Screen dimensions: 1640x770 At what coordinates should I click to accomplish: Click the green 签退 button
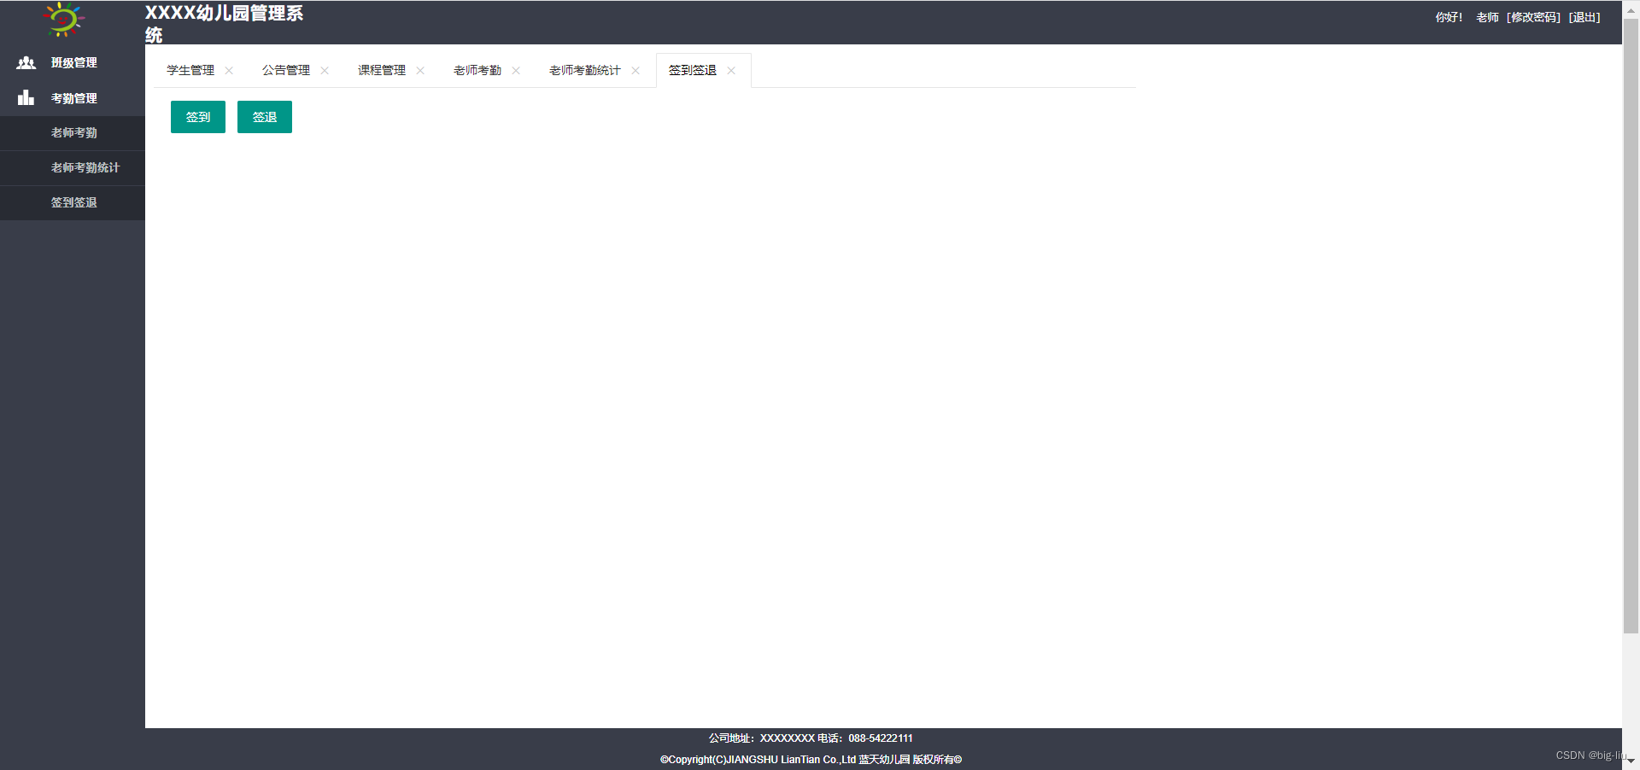click(x=265, y=117)
